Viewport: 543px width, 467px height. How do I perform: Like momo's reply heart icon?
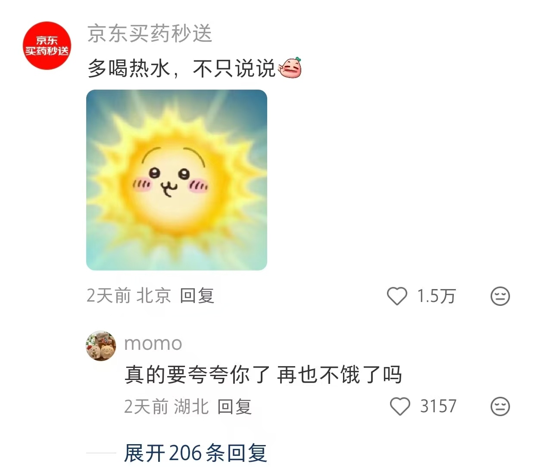pyautogui.click(x=400, y=406)
